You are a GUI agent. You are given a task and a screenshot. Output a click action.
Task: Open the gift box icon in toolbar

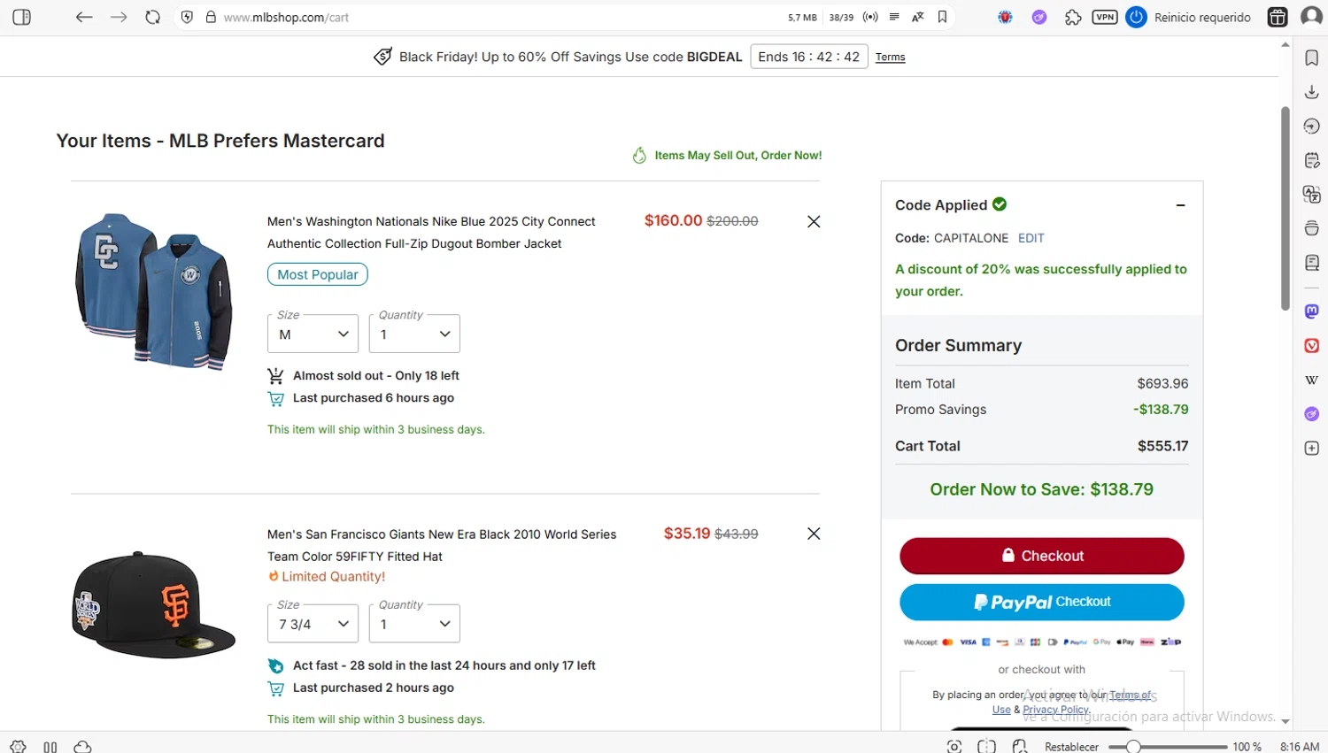1278,17
